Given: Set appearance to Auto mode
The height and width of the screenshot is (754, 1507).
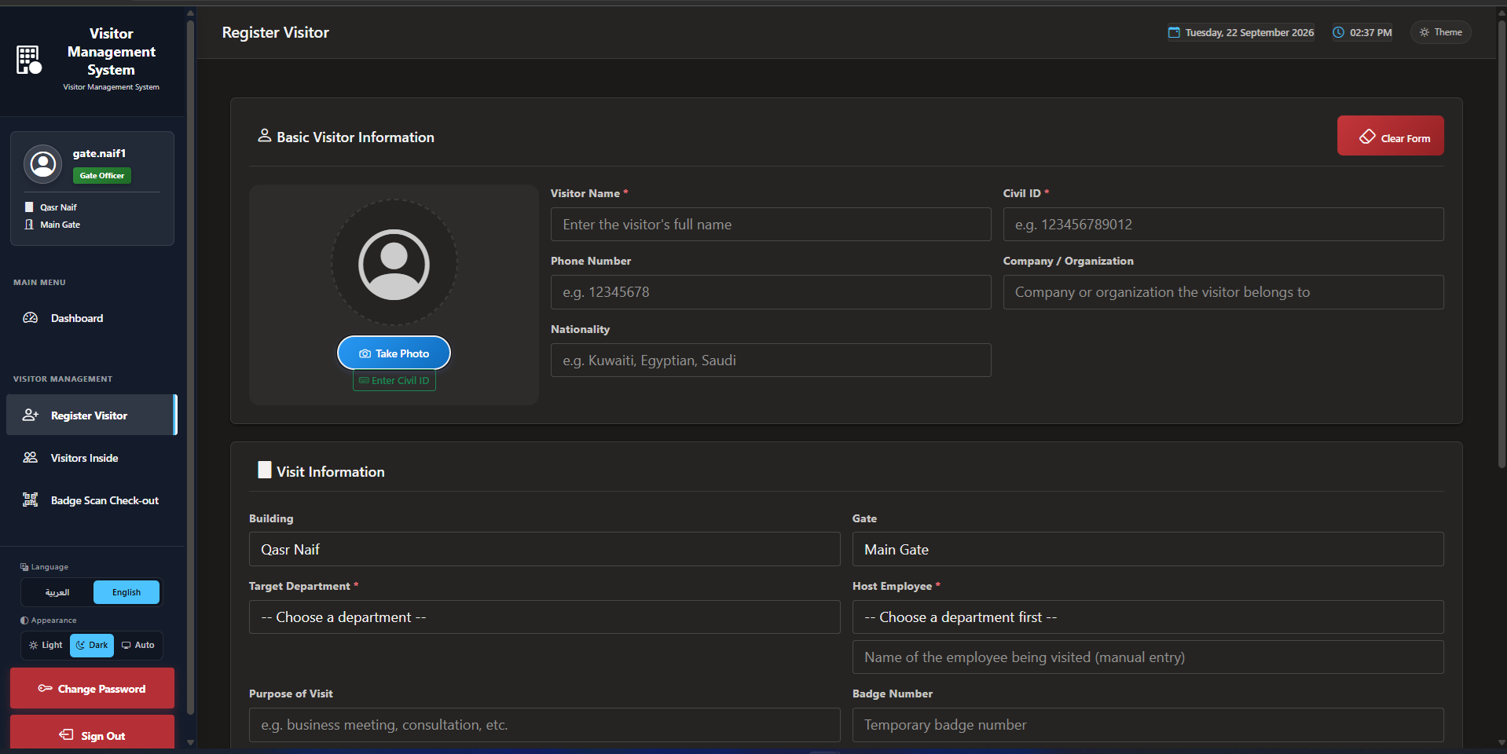Looking at the screenshot, I should (138, 645).
